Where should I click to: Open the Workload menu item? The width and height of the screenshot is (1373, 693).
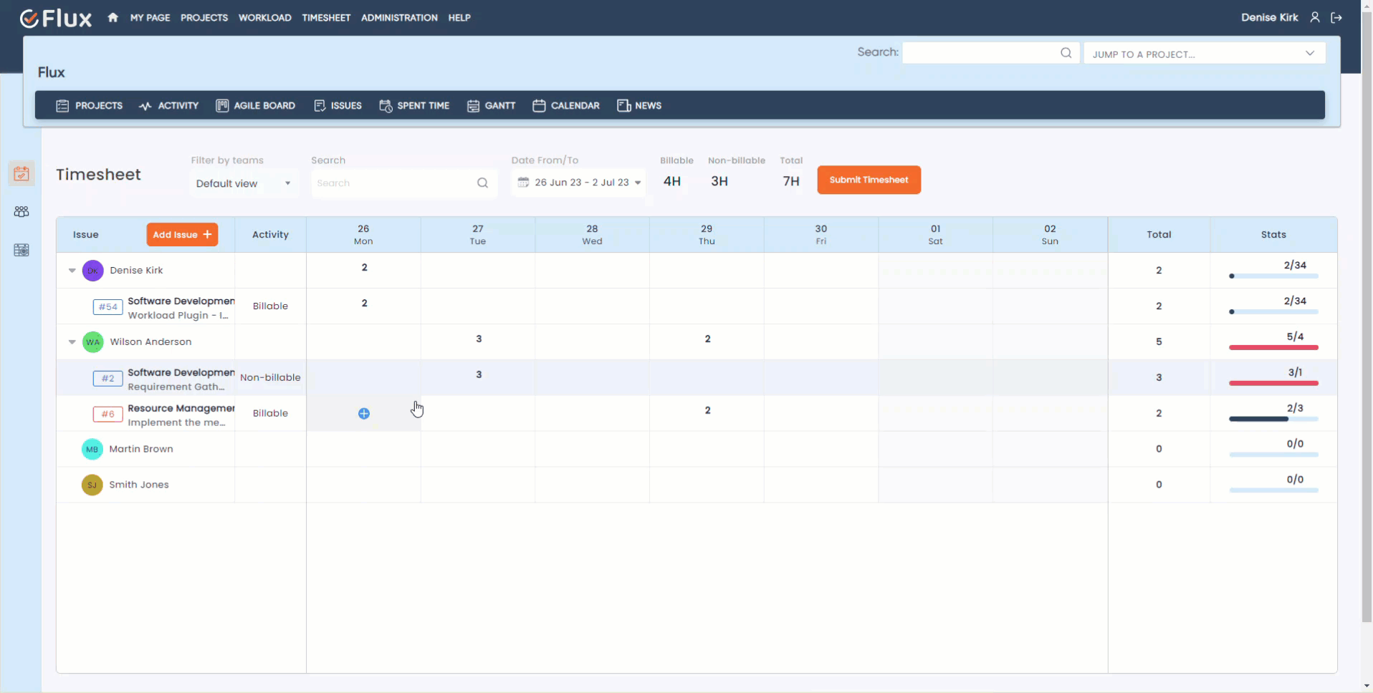pos(264,18)
